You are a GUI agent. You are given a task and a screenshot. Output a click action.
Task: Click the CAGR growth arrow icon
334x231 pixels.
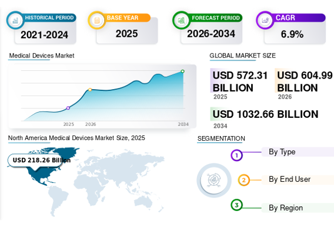coord(265,21)
